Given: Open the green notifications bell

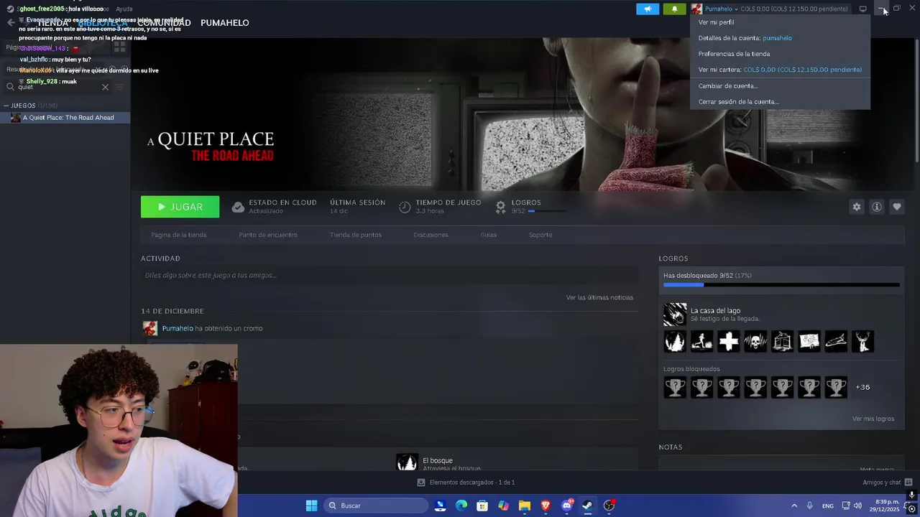Looking at the screenshot, I should click(x=674, y=9).
